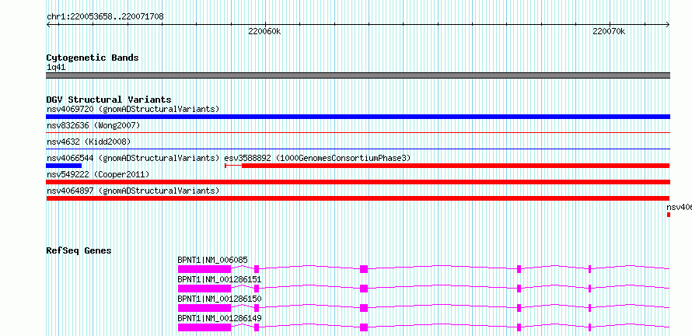
Task: Click the 1q41 cytogenetic band label
Action: tap(54, 67)
